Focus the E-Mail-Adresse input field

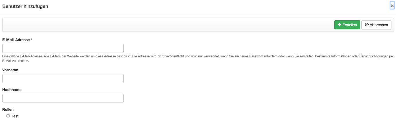63,48
